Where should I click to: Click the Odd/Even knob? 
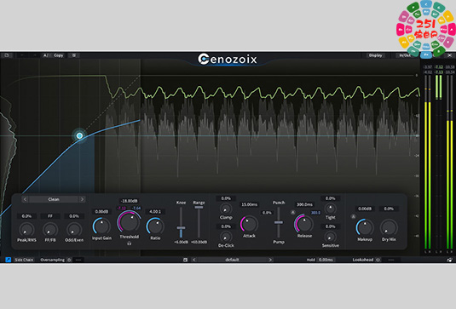coord(74,230)
